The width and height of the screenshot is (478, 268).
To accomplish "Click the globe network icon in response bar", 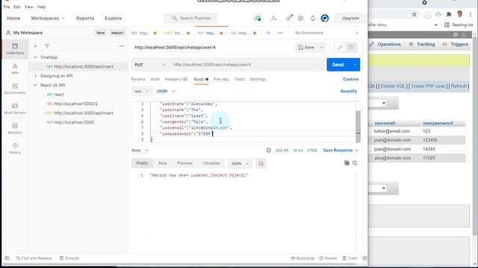I will tap(269, 150).
